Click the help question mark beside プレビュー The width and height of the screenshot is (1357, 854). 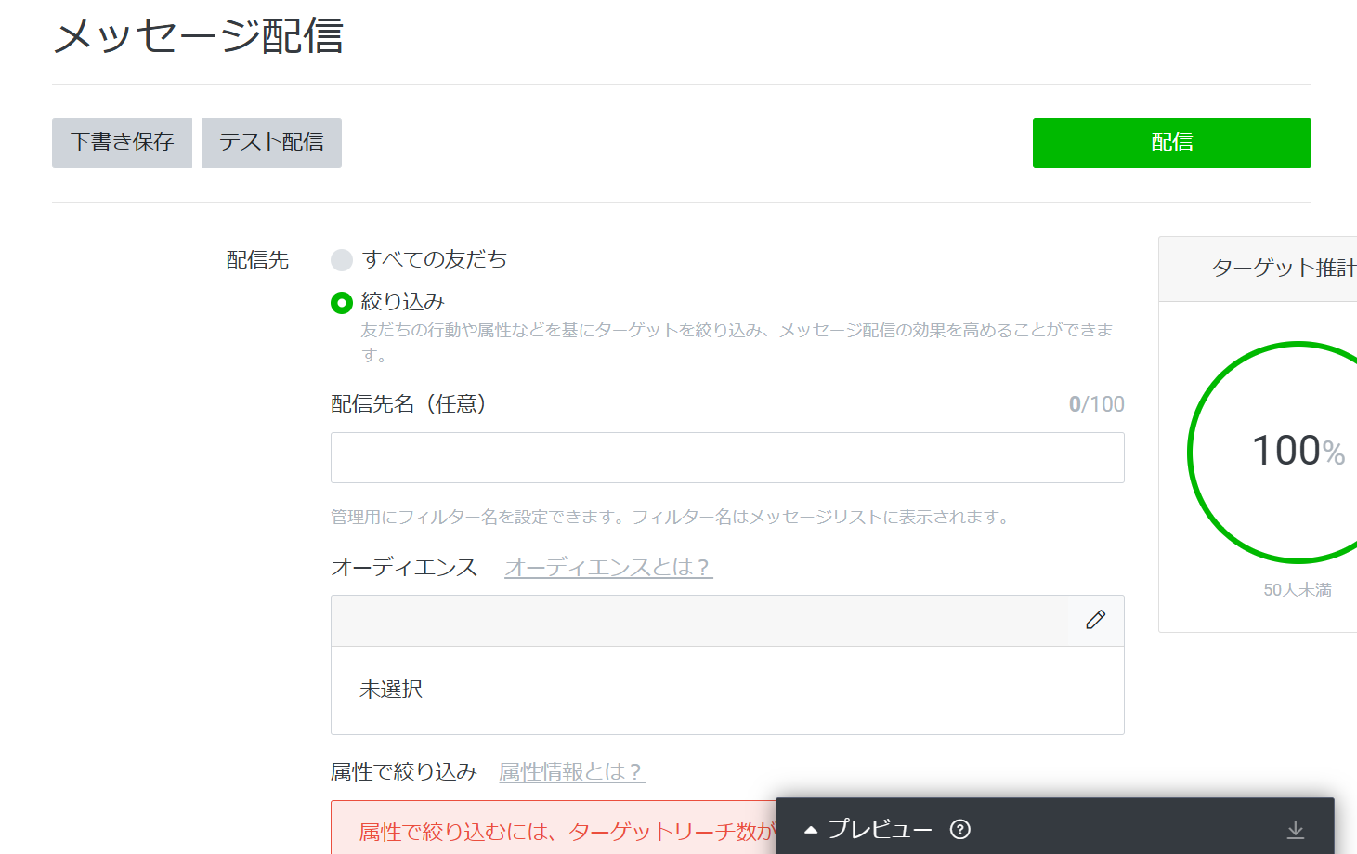(960, 829)
